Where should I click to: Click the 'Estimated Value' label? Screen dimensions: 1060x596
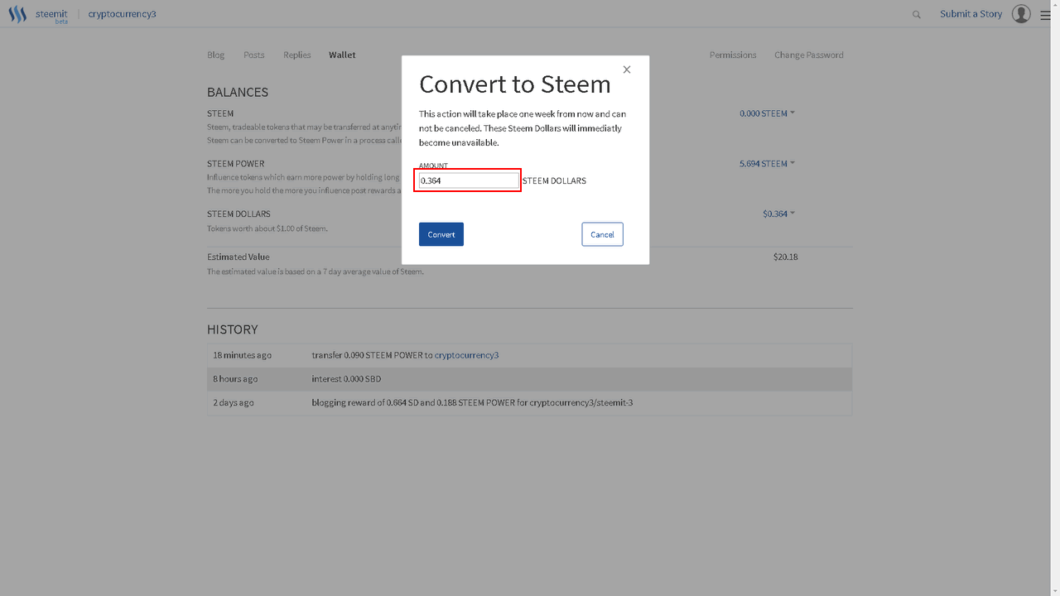[x=238, y=257]
